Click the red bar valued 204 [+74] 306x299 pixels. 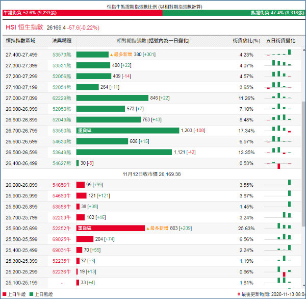85,239
